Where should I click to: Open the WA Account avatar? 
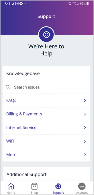tap(82, 187)
